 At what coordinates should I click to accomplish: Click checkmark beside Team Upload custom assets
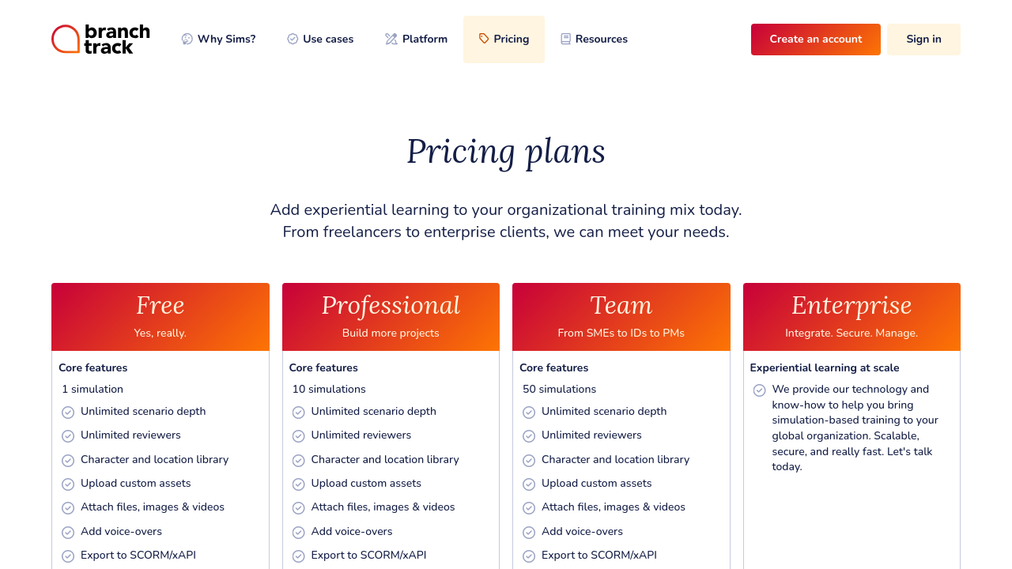click(529, 484)
